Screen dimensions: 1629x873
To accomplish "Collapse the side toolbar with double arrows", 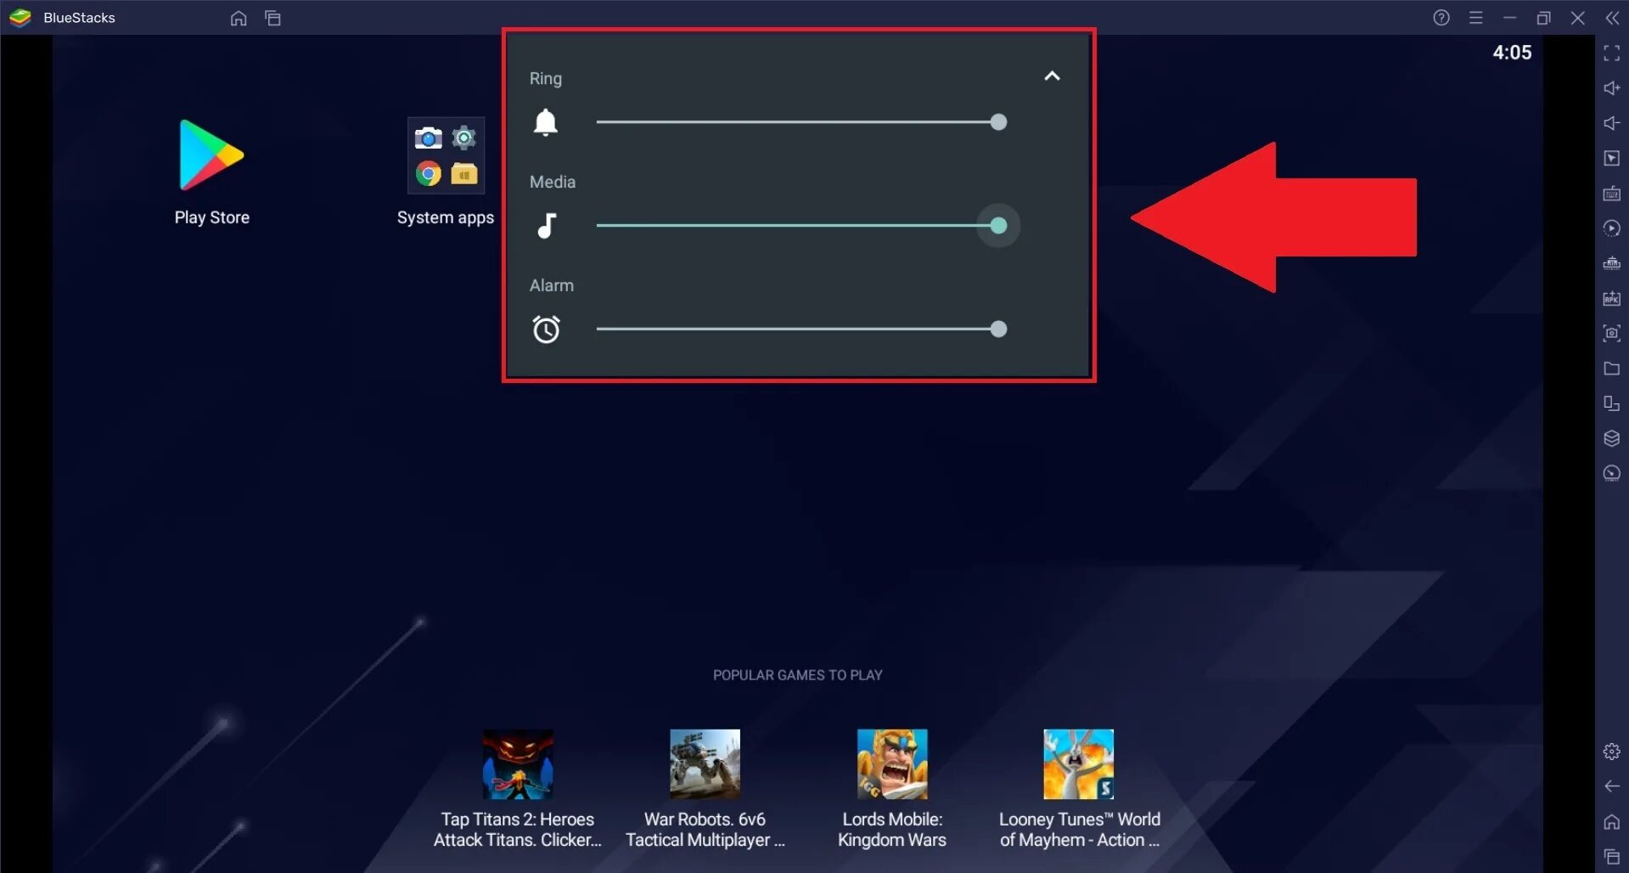I will (x=1612, y=18).
